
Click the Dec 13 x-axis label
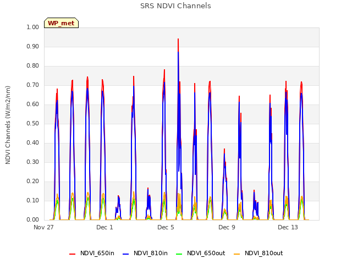click(288, 227)
